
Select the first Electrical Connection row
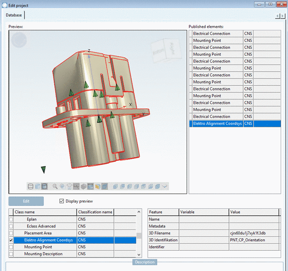coord(212,33)
